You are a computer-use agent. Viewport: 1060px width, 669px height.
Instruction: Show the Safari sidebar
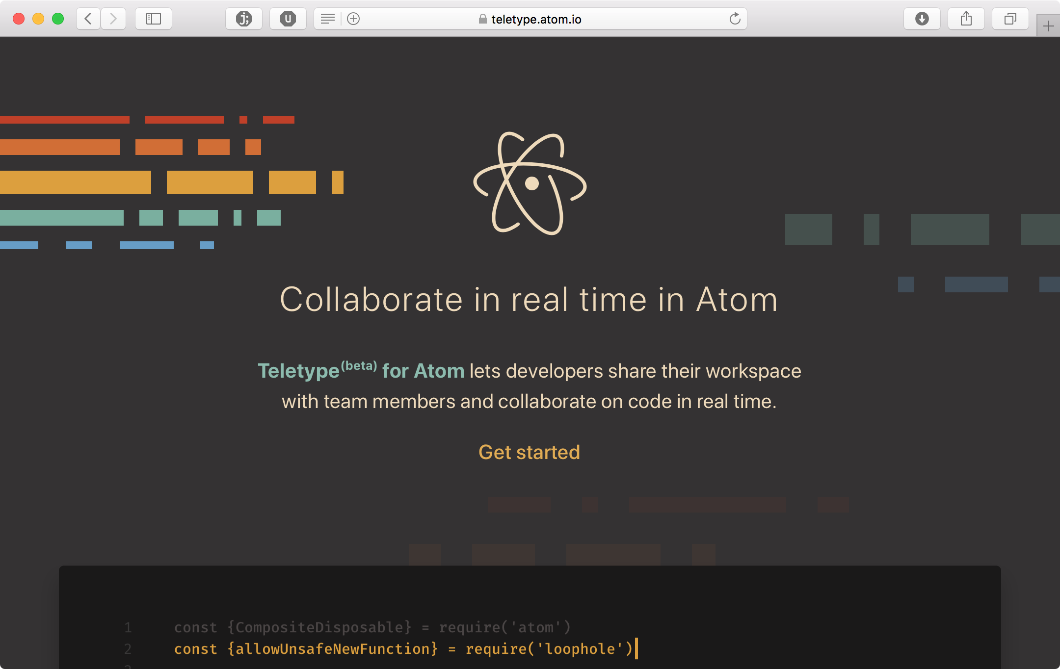click(154, 19)
